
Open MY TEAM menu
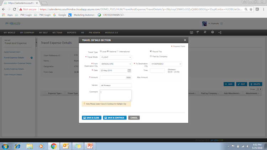57,33
